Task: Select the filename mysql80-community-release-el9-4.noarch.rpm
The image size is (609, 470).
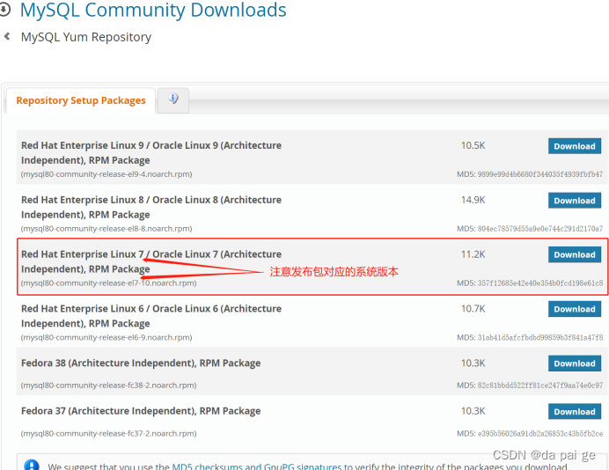Action: pos(106,174)
